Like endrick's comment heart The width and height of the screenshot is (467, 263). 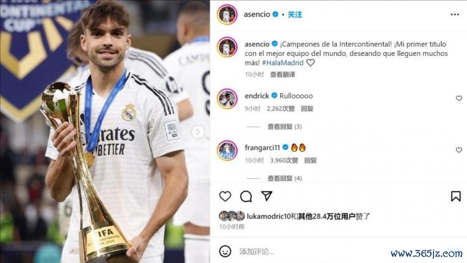[459, 98]
